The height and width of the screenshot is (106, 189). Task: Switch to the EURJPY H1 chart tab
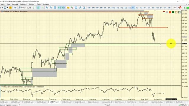click(x=131, y=102)
